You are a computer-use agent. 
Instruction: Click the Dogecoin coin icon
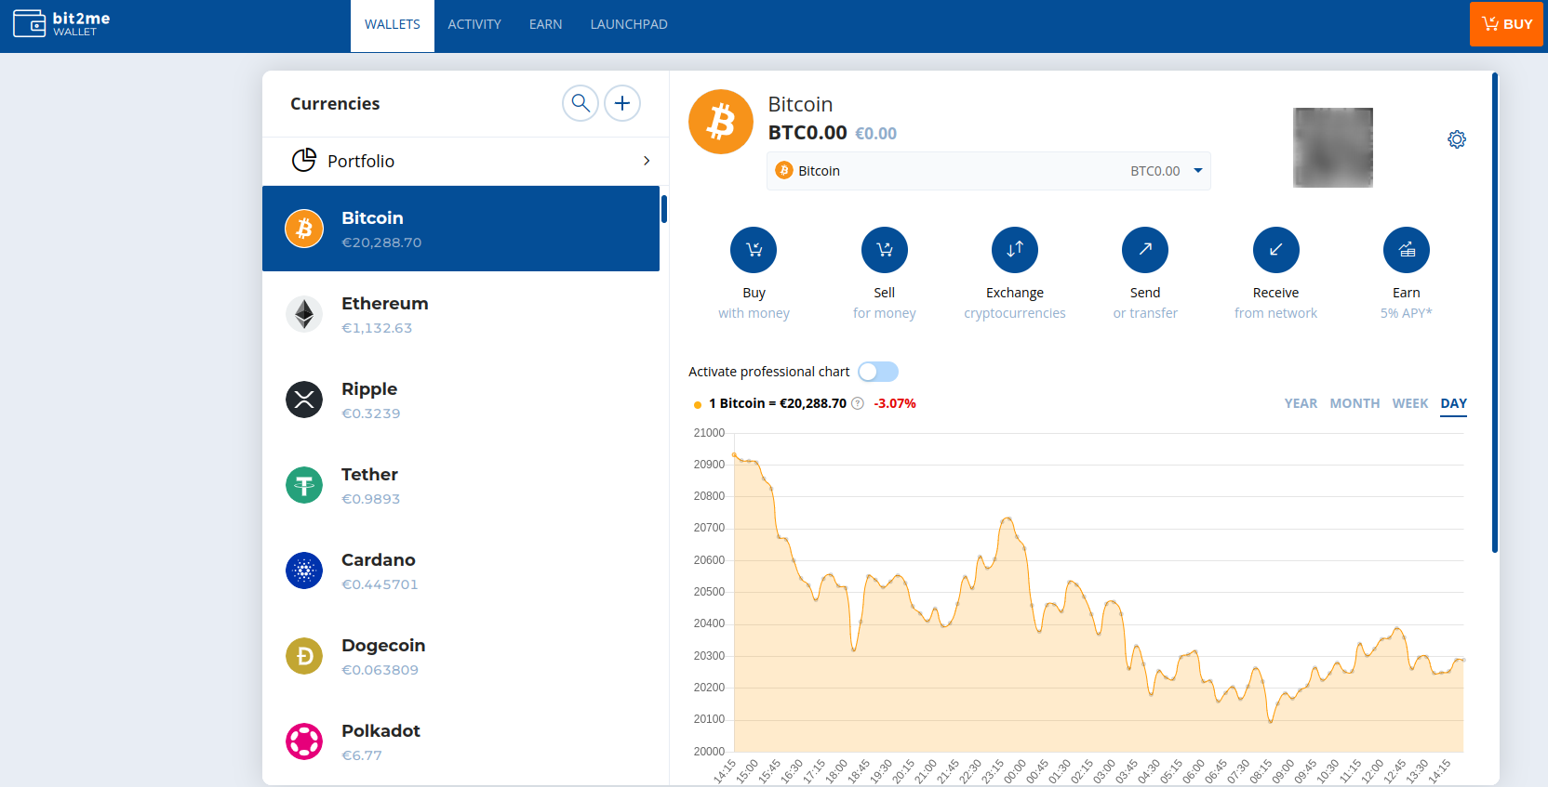coord(304,656)
